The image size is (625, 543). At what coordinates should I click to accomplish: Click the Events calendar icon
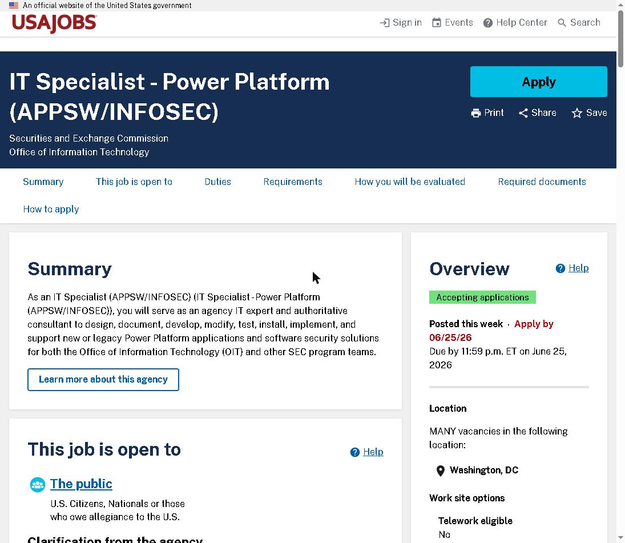pos(437,23)
